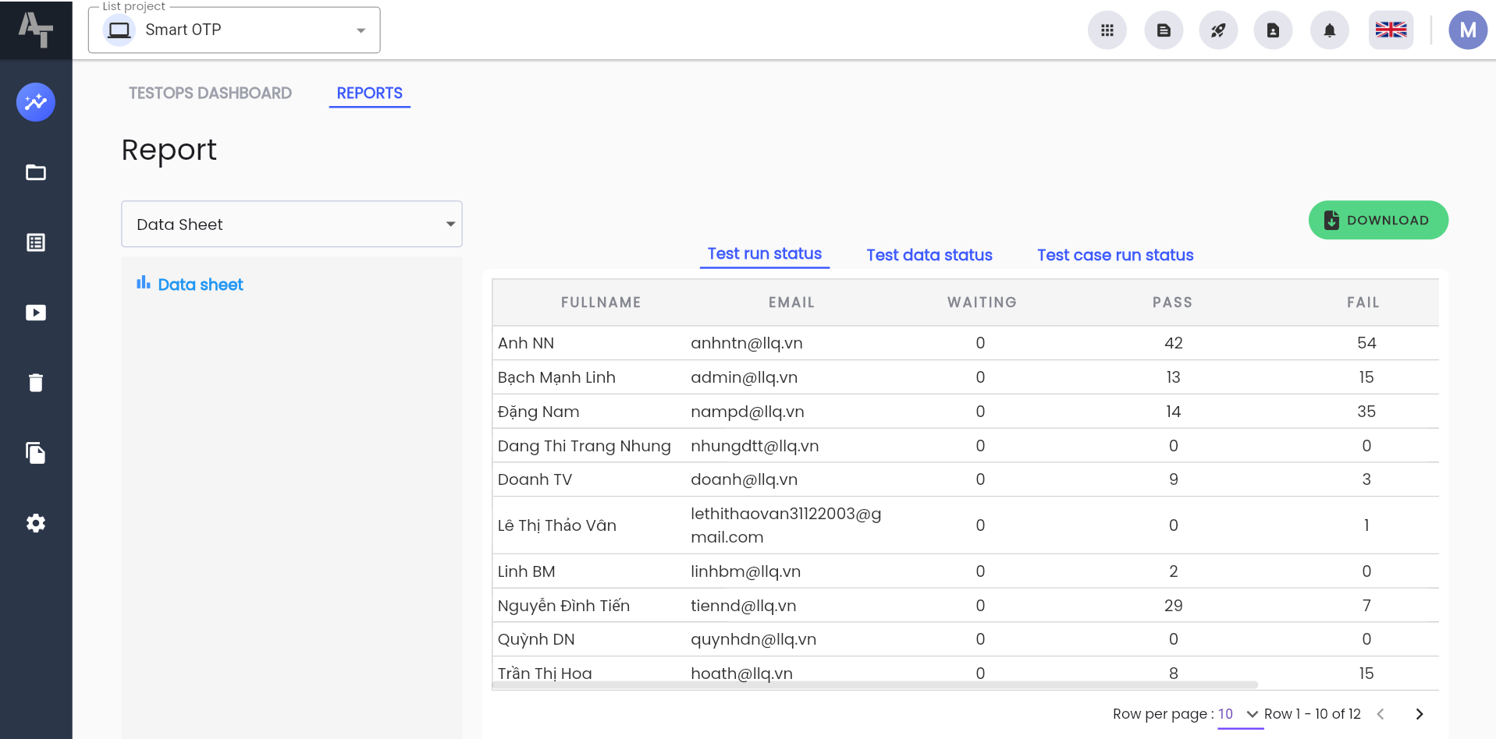Open the copy documents sidebar icon
This screenshot has width=1496, height=739.
[x=36, y=453]
